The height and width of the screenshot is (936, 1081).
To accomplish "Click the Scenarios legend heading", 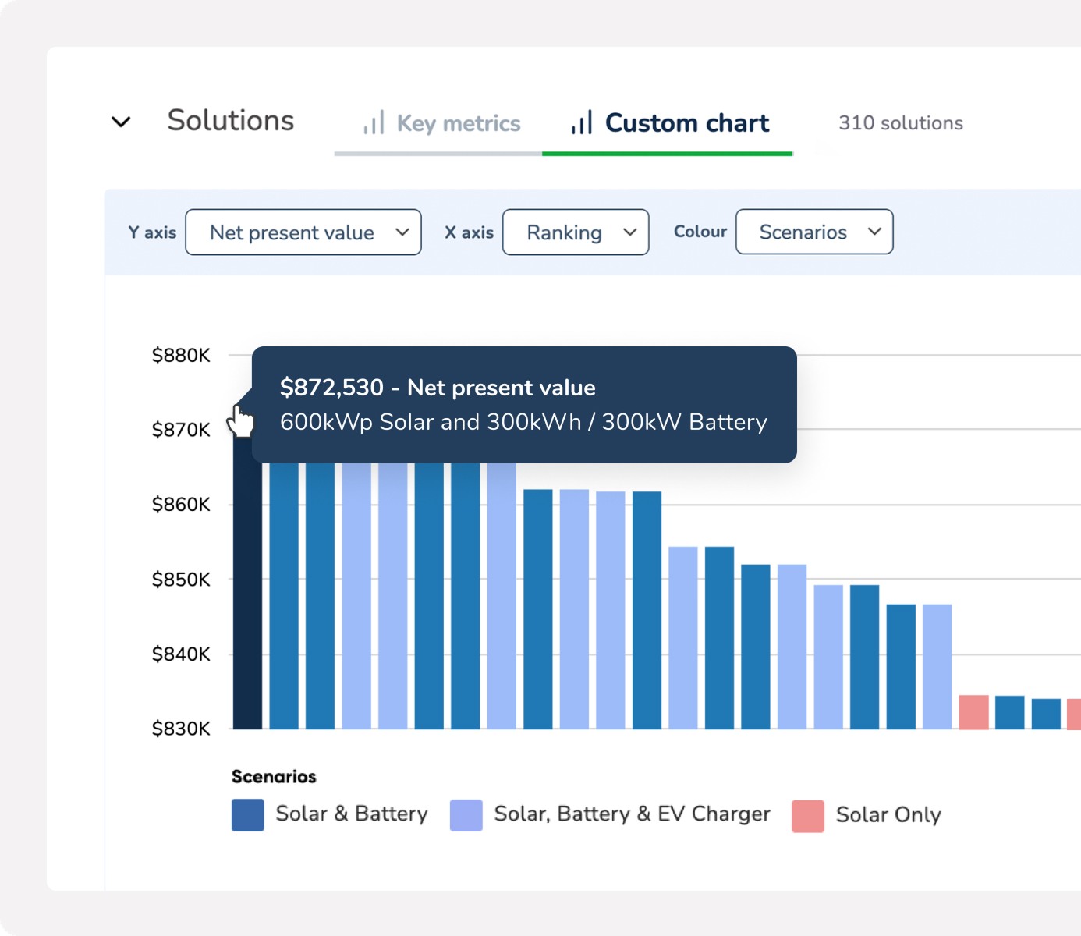I will [274, 777].
